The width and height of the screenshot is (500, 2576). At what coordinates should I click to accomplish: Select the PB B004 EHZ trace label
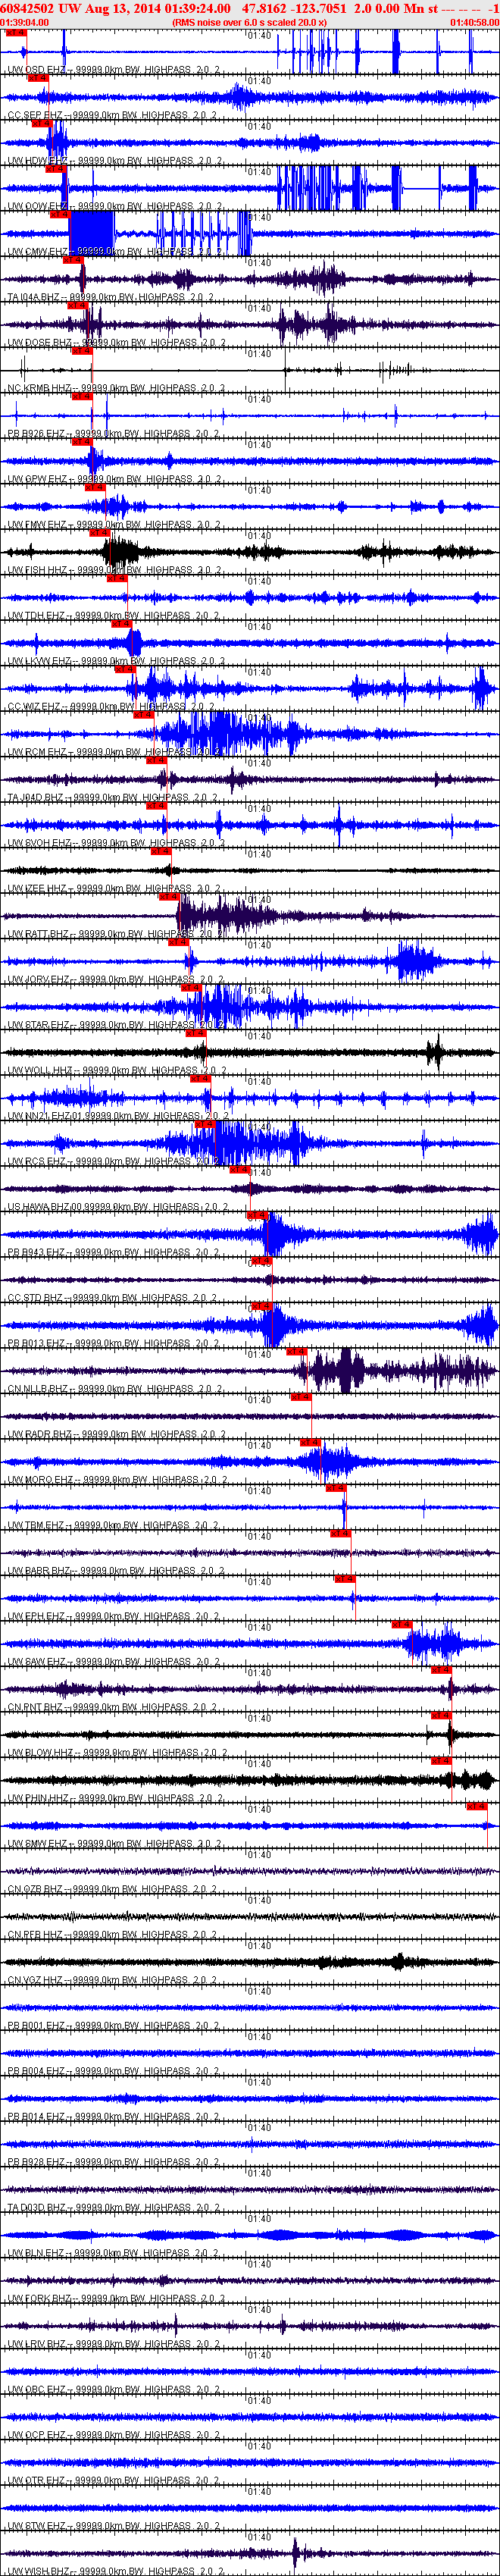click(113, 2072)
